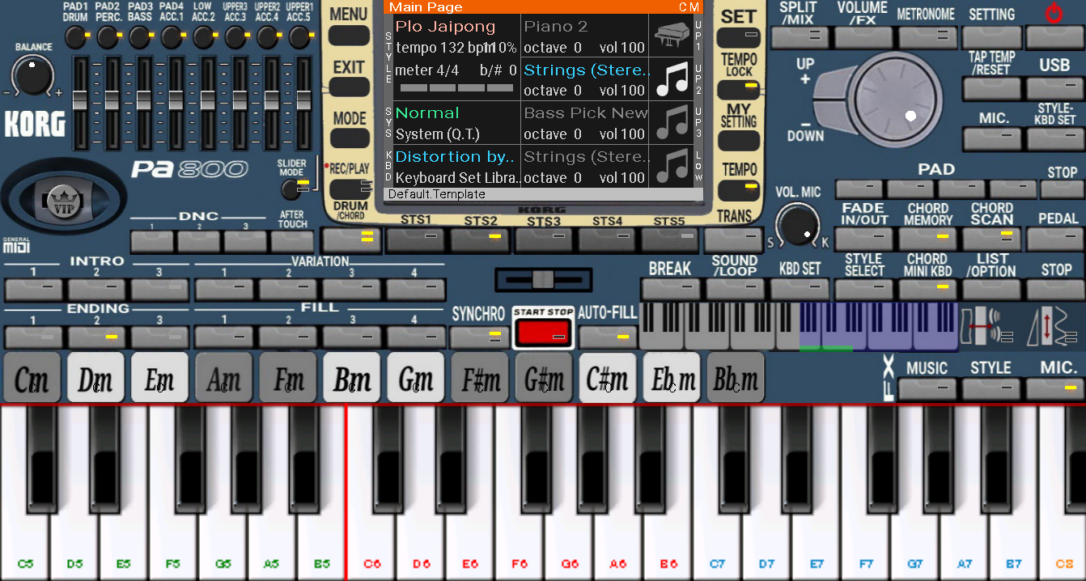Tap the SOUND/LOOP button
The height and width of the screenshot is (581, 1086).
[x=735, y=288]
